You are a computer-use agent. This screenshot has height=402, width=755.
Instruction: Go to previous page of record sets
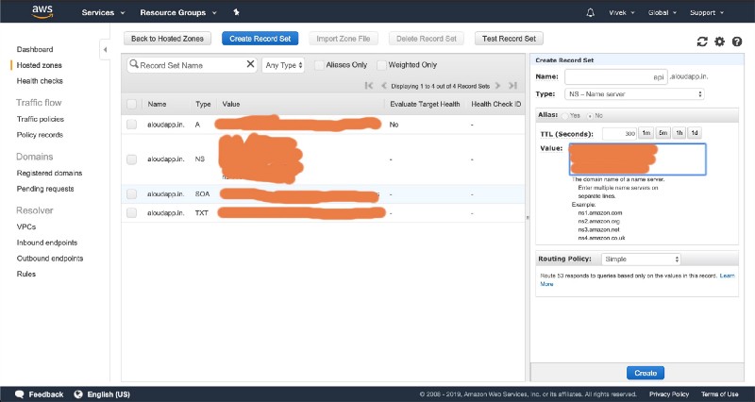click(384, 86)
